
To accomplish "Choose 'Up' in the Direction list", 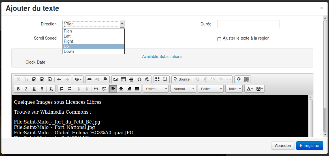I will [x=93, y=46].
